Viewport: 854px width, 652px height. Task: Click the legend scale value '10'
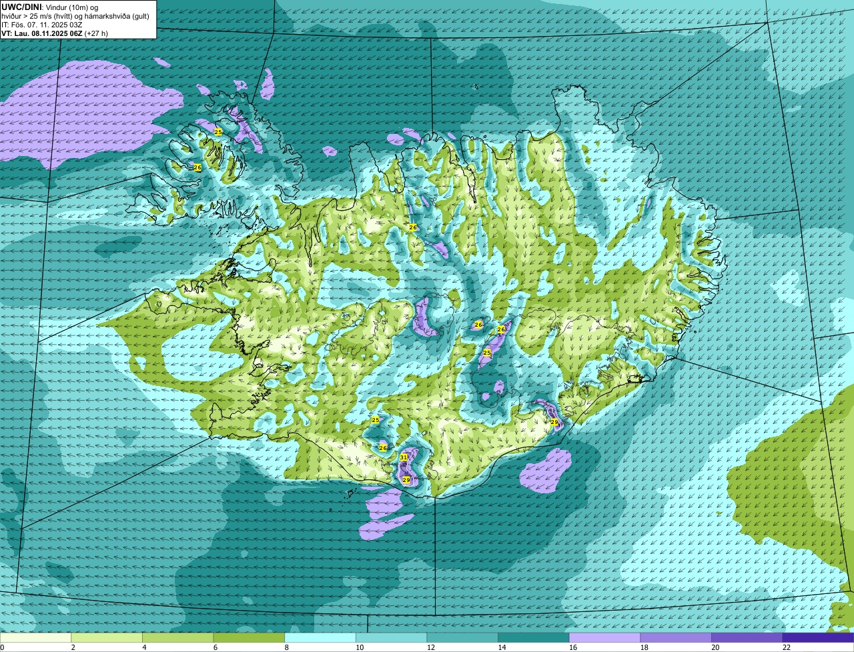(360, 647)
